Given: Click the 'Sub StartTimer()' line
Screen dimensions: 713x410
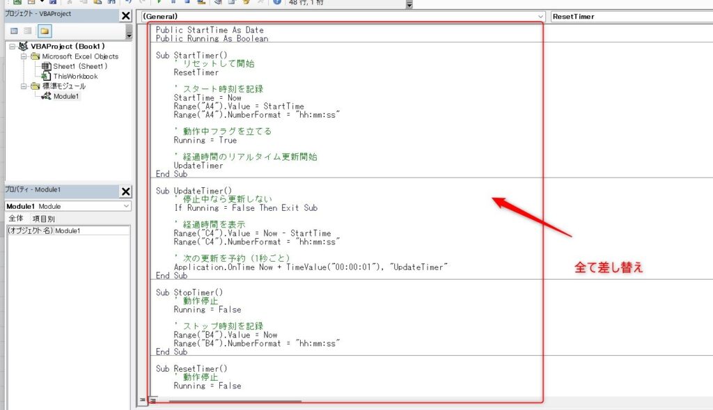Looking at the screenshot, I should click(191, 56).
